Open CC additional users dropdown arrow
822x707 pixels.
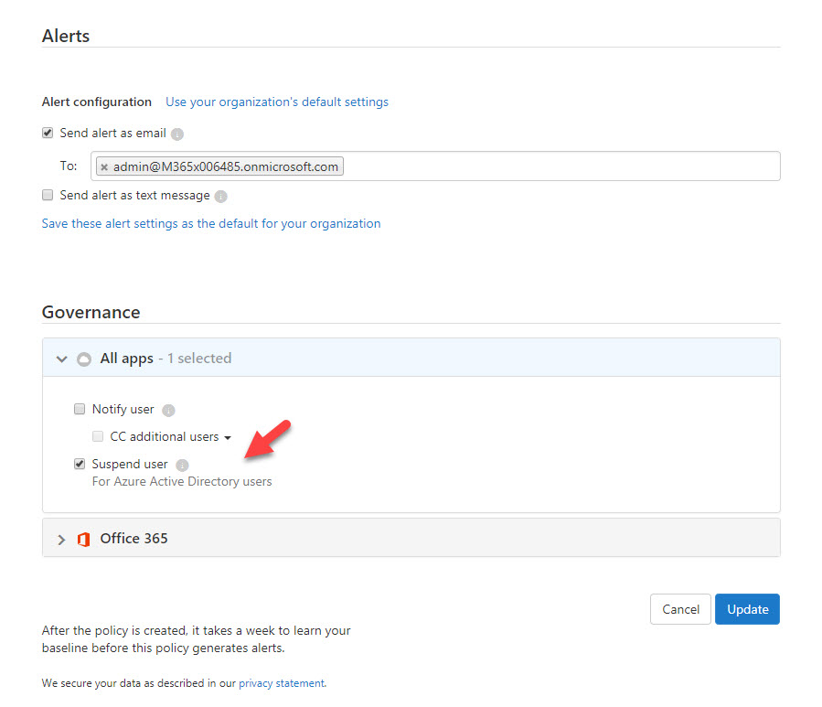coord(228,437)
